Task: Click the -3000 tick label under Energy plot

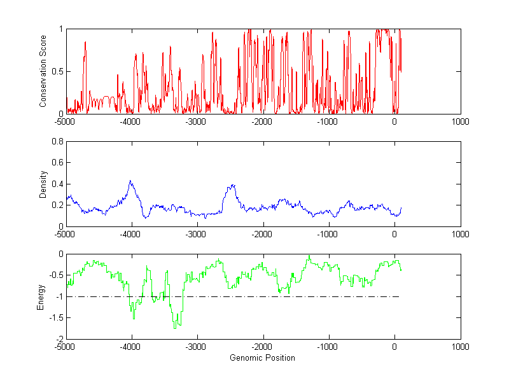Action: [x=197, y=348]
